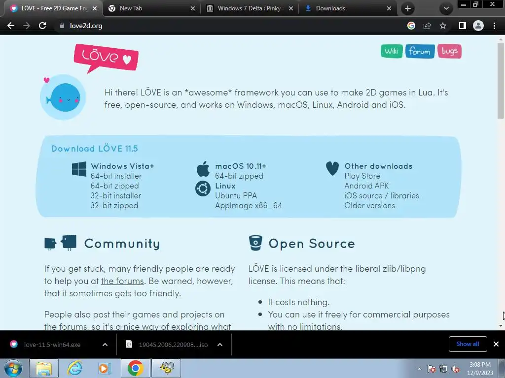The width and height of the screenshot is (505, 378).
Task: Click the Google icon in address bar
Action: pyautogui.click(x=411, y=26)
